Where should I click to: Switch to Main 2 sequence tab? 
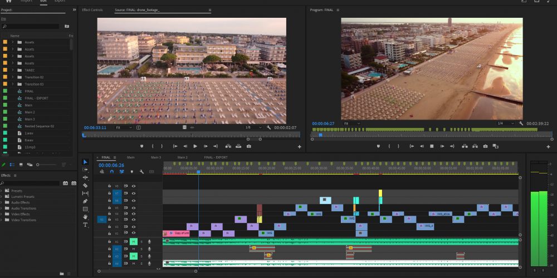[x=182, y=157]
